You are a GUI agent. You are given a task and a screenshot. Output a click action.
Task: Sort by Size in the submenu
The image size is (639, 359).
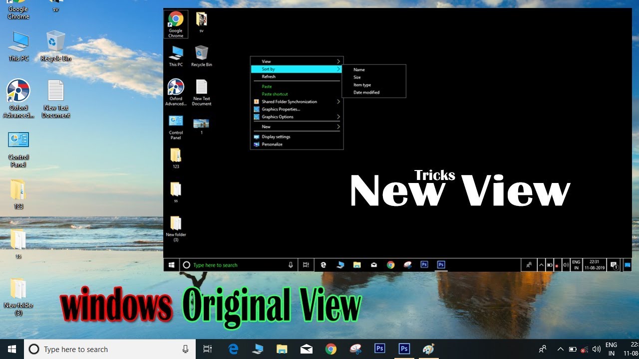point(374,77)
